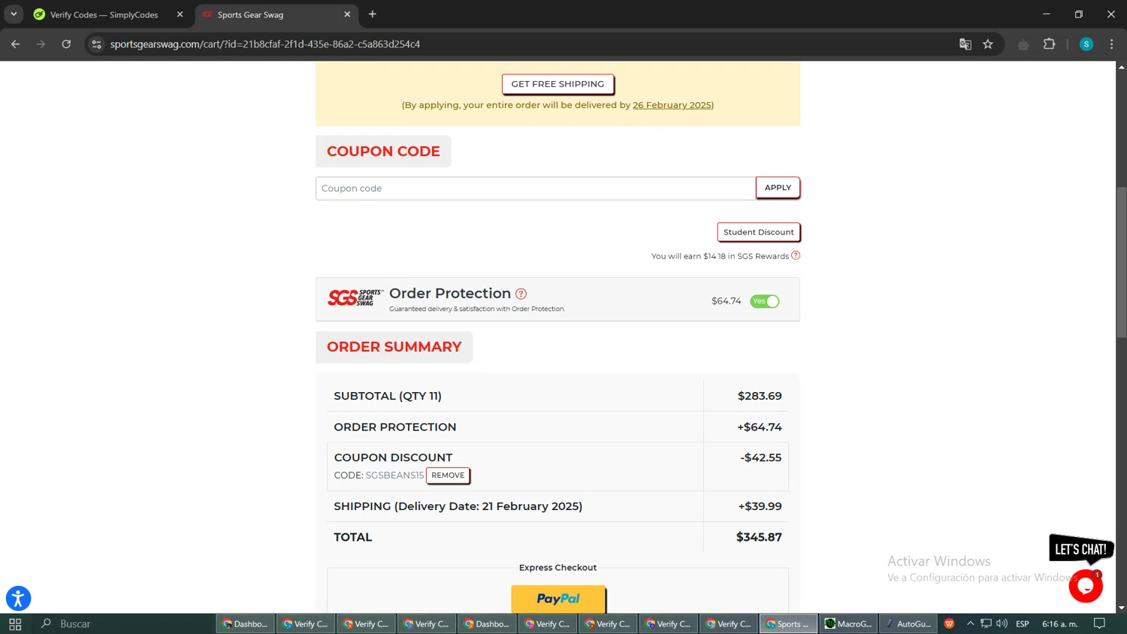Open the accessibility widget icon

18,599
